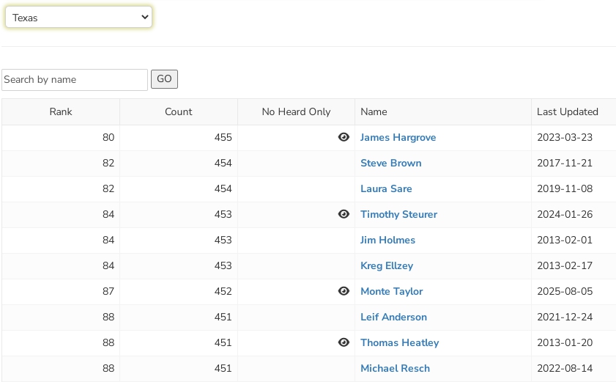
Task: Click the eye icon in James Hargrove's row
Action: tap(344, 137)
